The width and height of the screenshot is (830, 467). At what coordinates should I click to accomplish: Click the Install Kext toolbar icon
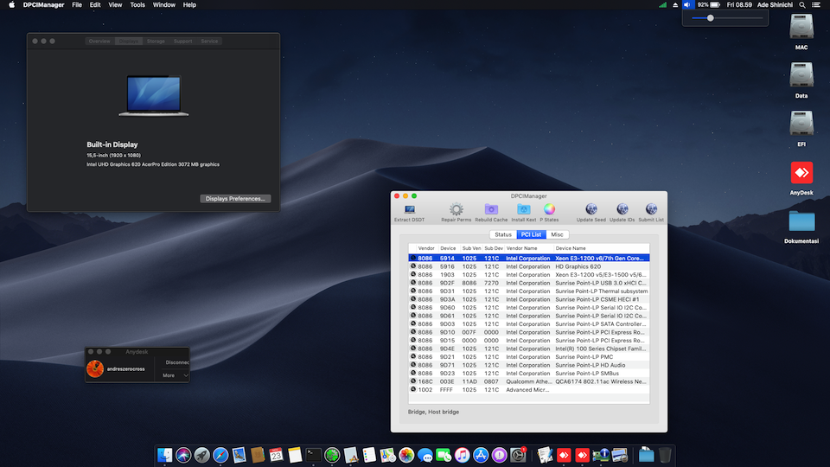pos(524,209)
